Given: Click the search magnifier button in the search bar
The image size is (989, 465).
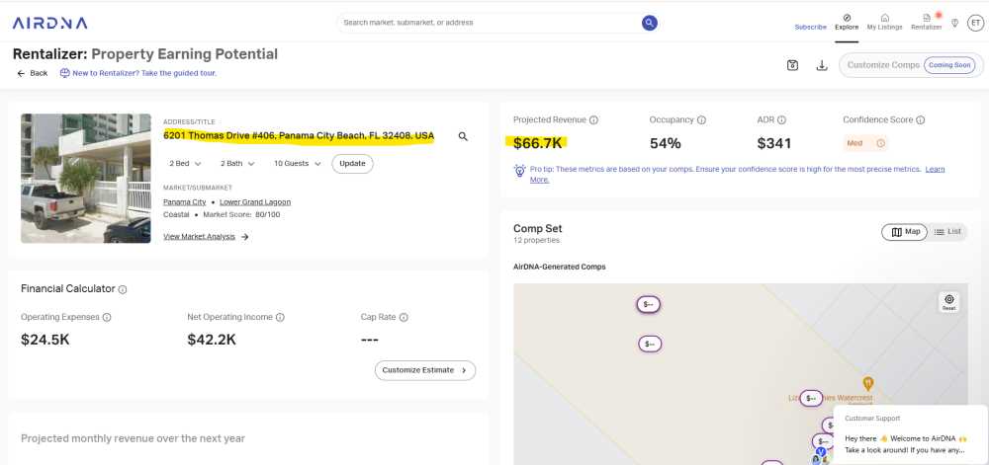Looking at the screenshot, I should click(x=649, y=23).
